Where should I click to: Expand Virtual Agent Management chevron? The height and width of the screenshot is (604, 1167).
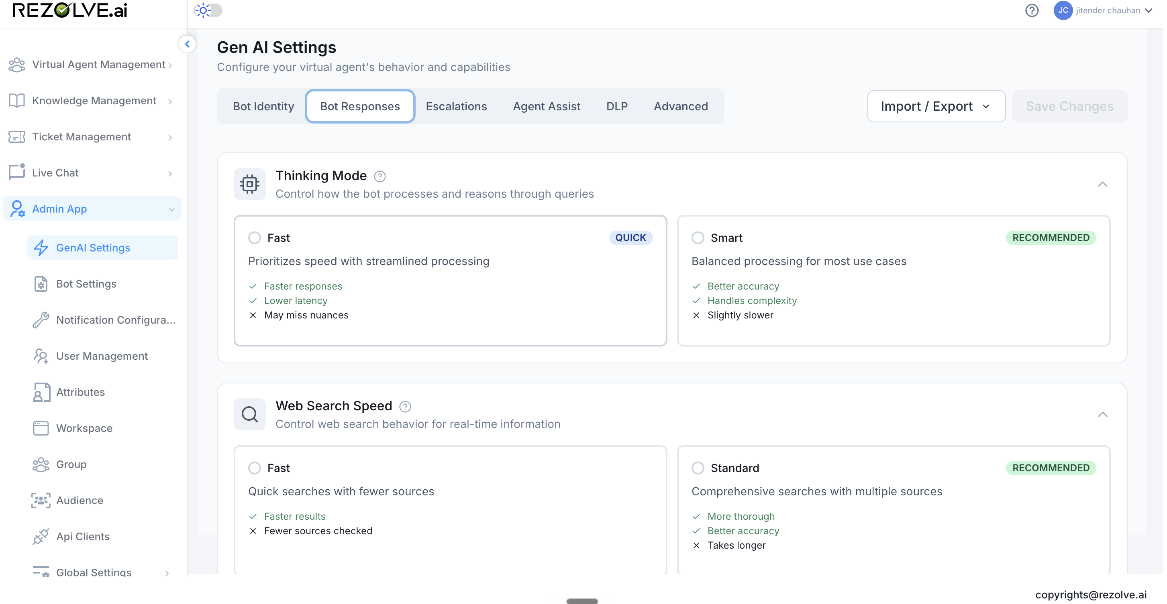170,66
